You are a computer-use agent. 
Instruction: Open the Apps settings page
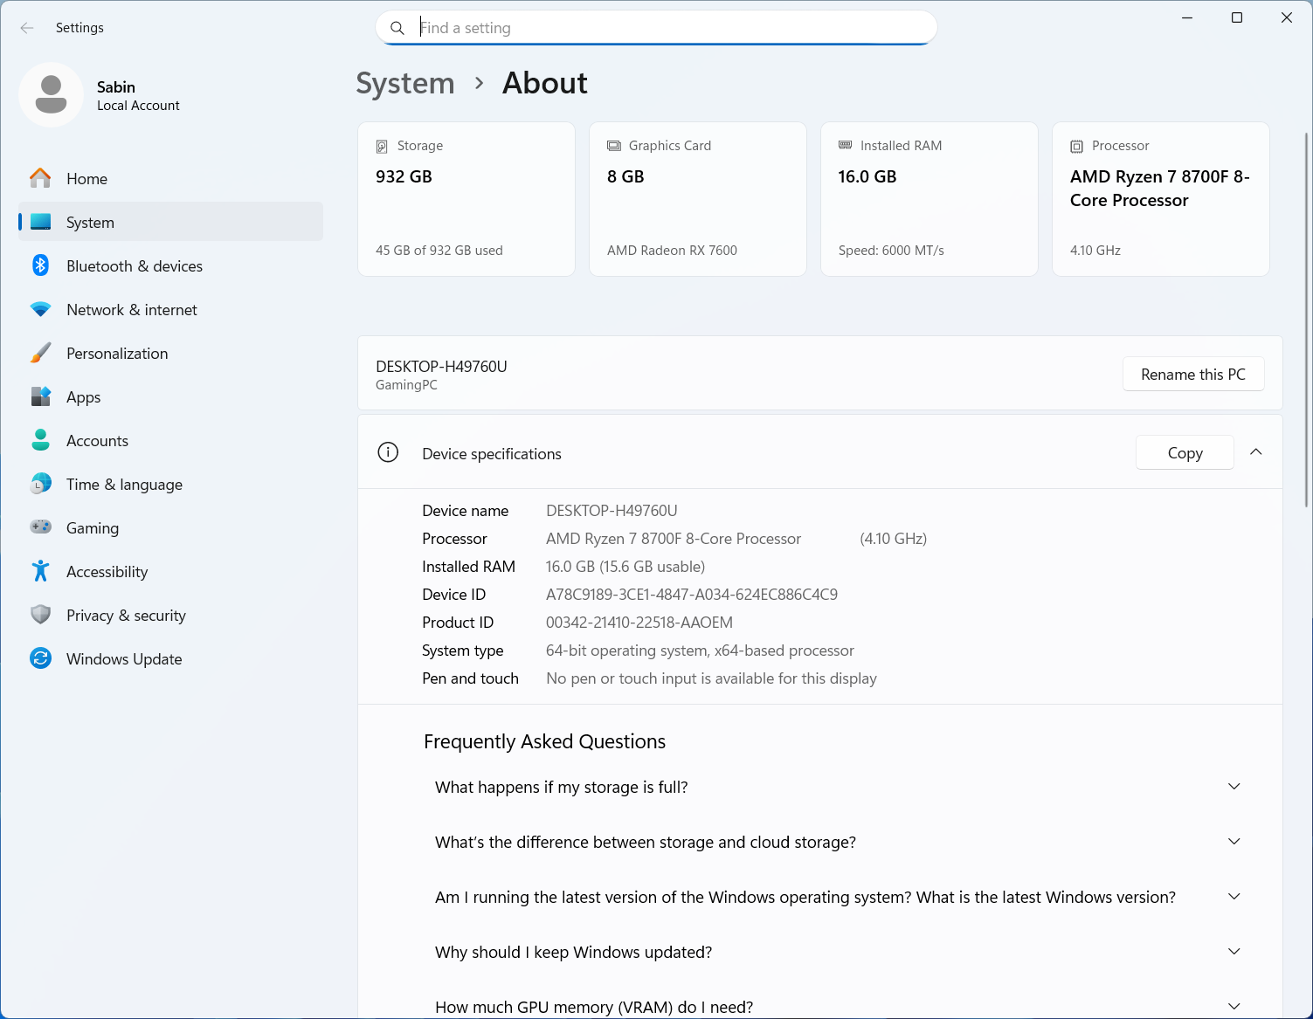pos(84,397)
